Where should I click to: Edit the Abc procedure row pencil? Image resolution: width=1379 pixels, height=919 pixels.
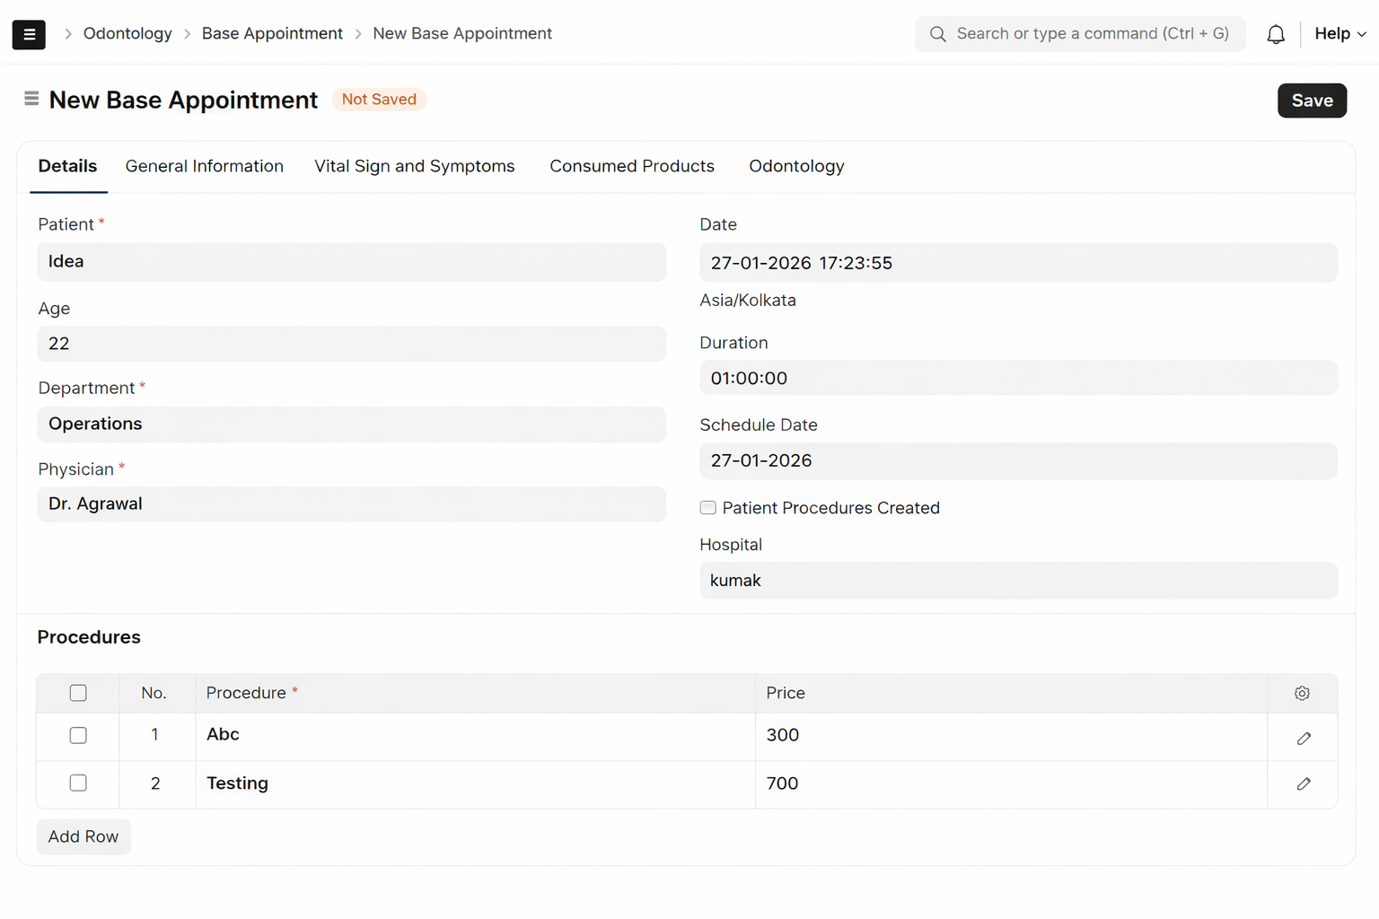click(1304, 738)
